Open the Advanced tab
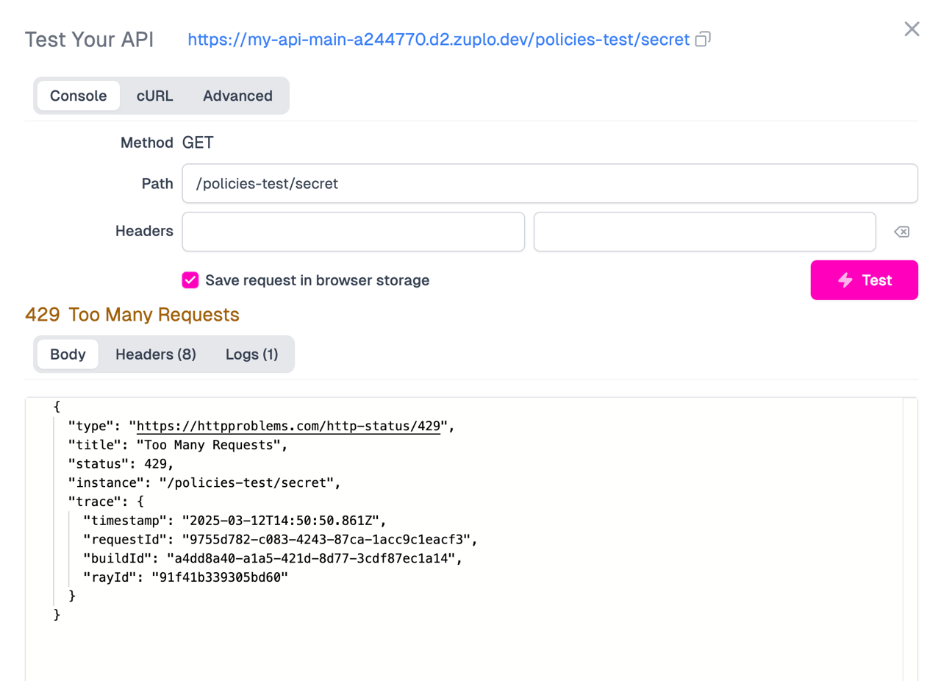The width and height of the screenshot is (941, 681). pyautogui.click(x=237, y=96)
